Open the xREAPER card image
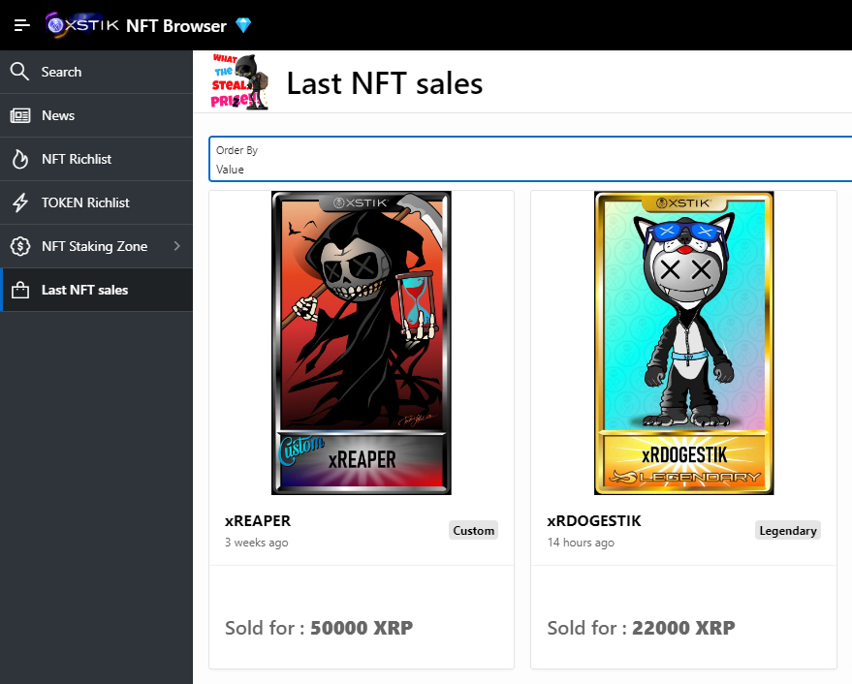This screenshot has width=852, height=684. tap(362, 343)
